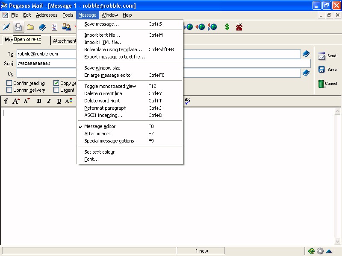This screenshot has height=256, width=342.
Task: Choose Reformat paragraph from the menu
Action: pyautogui.click(x=130, y=108)
